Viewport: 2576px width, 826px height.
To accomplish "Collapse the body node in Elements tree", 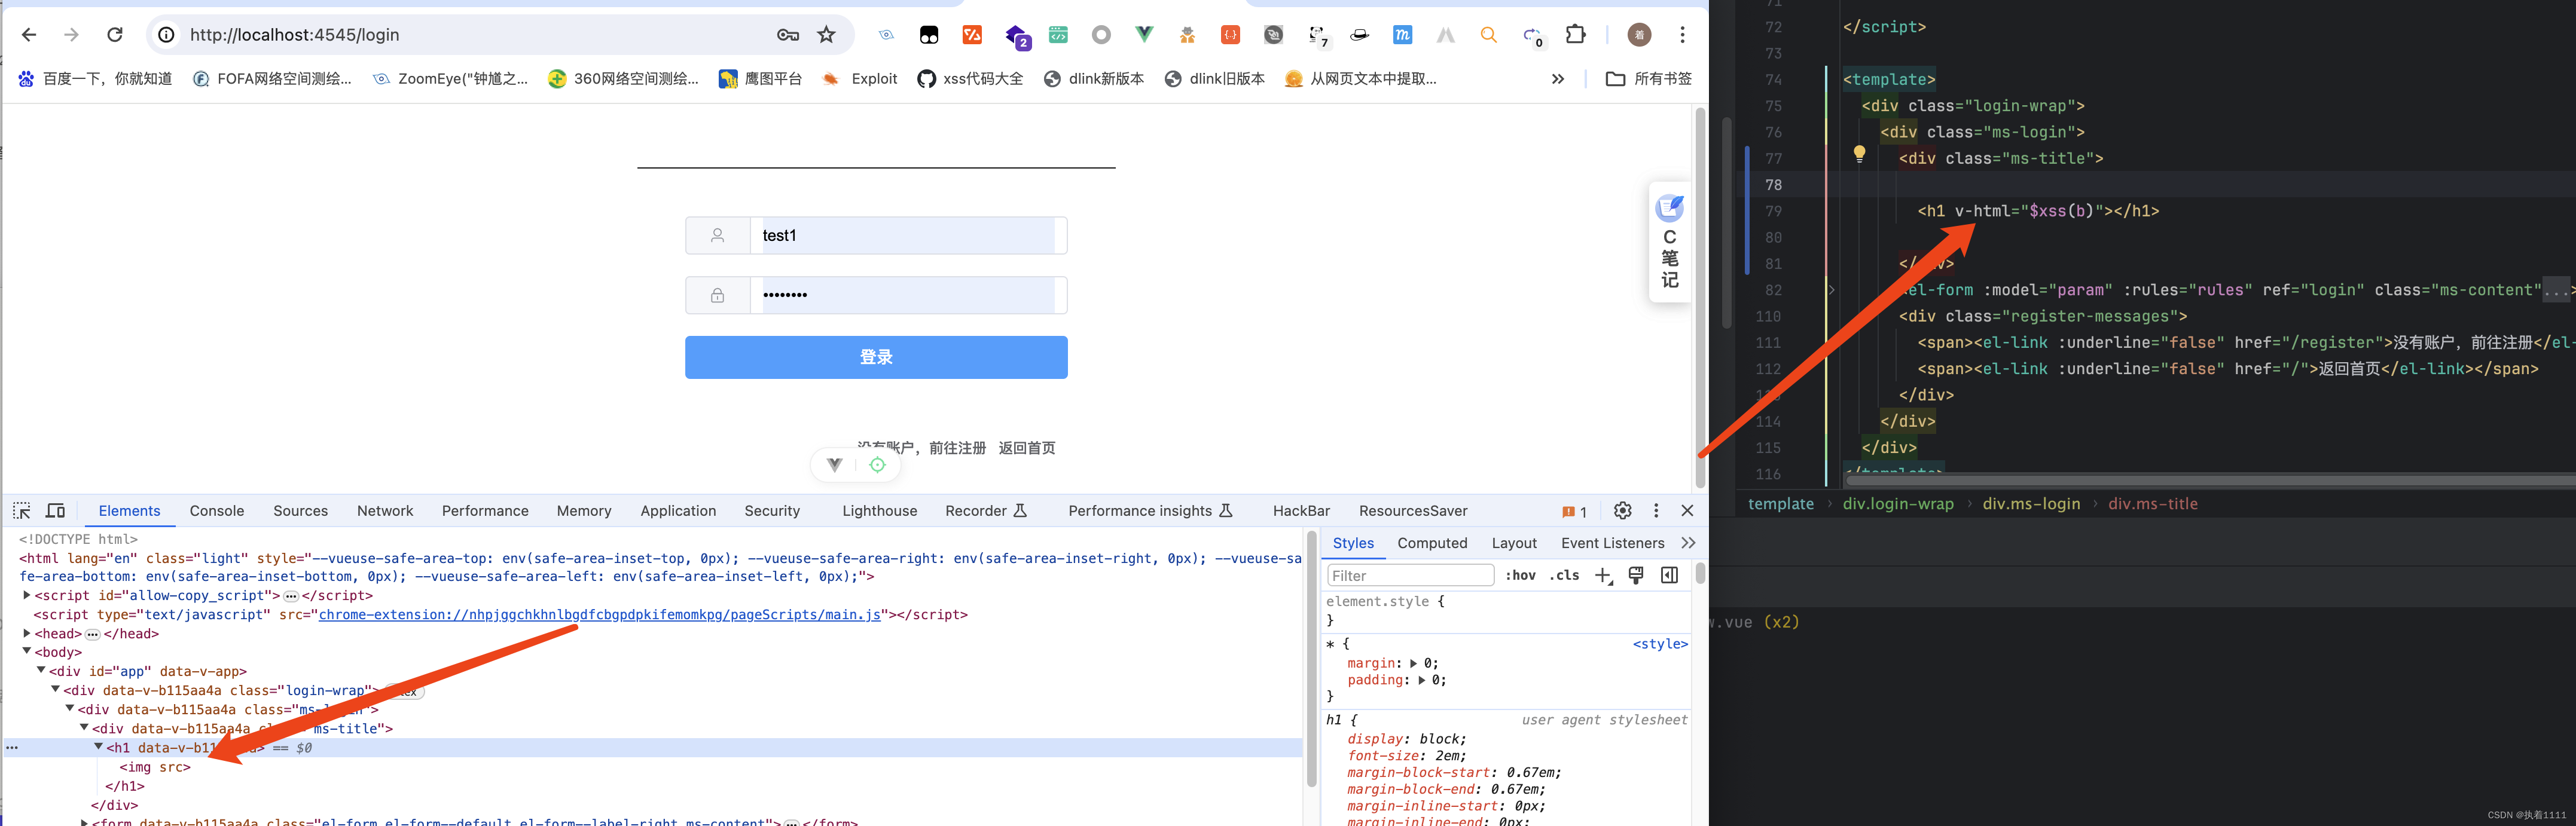I will [x=26, y=652].
